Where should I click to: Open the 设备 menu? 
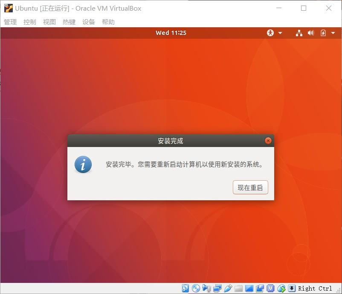(x=89, y=22)
